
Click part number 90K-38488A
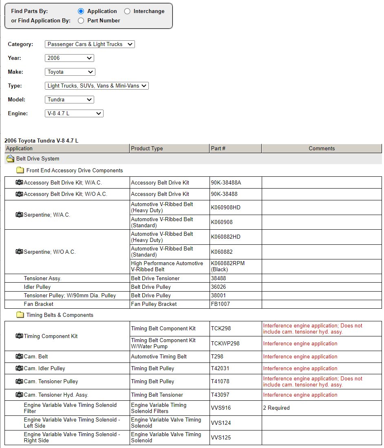coord(226,182)
